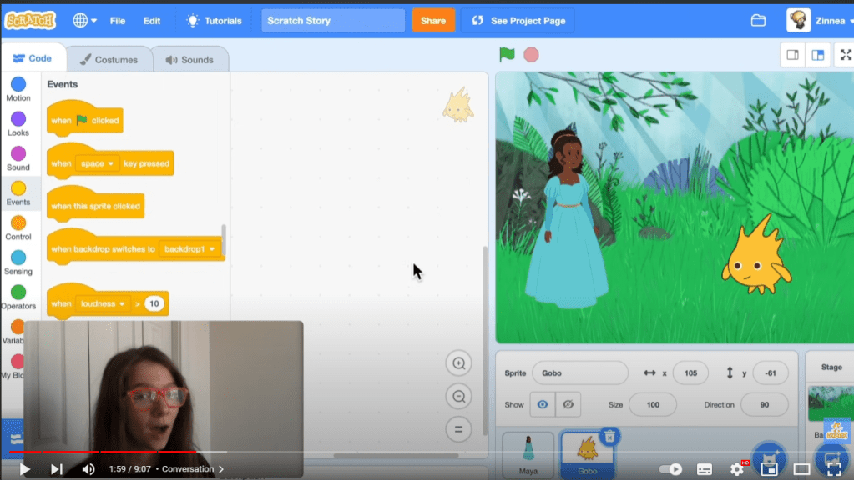Hide the sprite using crossed-eye icon
Viewport: 854px width, 480px height.
point(568,405)
